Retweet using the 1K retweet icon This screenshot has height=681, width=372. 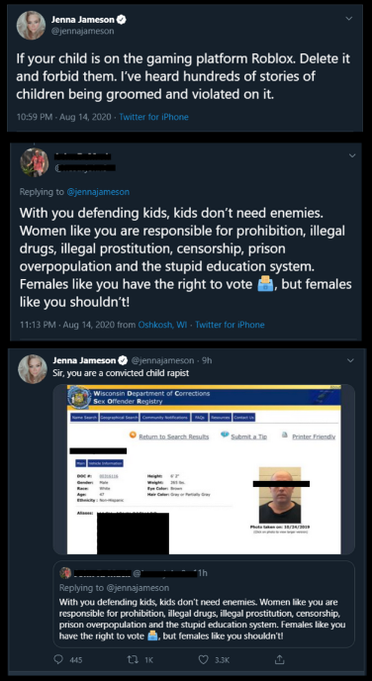point(131,659)
